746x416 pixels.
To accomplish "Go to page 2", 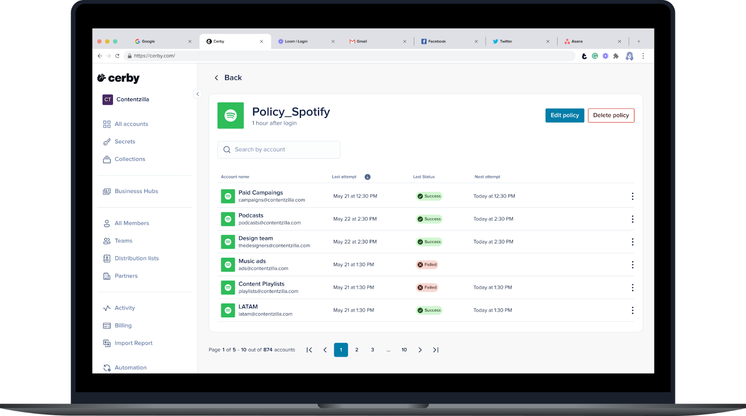I will tap(357, 350).
